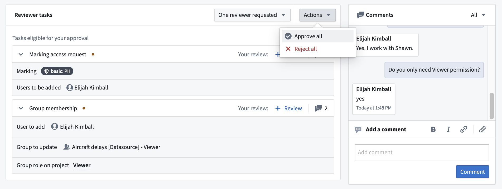Click the Bold formatting icon

click(x=433, y=129)
